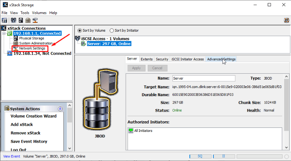Viewport: 291px width, 161px height.
Task: Click the System Administration icon in the top toolbar
Action: (x=28, y=20)
